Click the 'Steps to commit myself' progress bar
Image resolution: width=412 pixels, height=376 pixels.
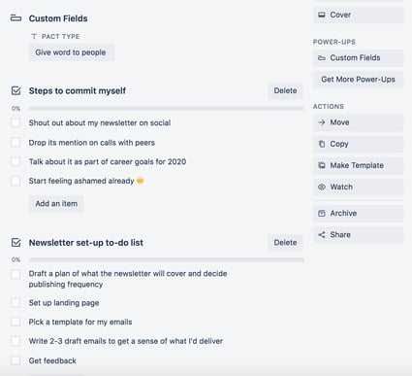point(166,109)
